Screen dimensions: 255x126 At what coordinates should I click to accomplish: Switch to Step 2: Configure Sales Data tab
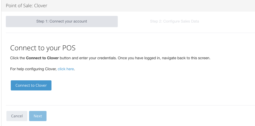(x=174, y=21)
